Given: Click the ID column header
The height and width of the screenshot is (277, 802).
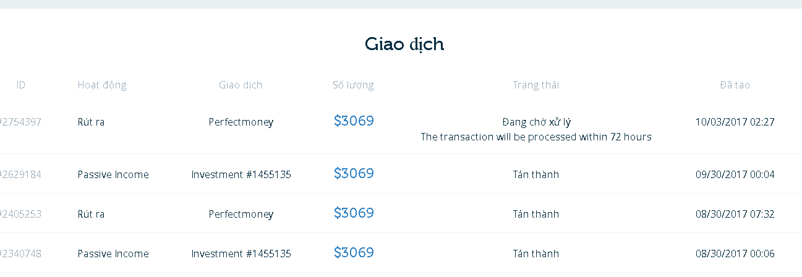Looking at the screenshot, I should (21, 85).
